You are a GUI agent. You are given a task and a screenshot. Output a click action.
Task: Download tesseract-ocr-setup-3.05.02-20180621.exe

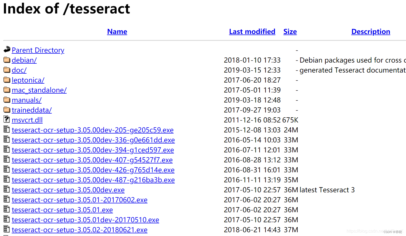pyautogui.click(x=80, y=230)
